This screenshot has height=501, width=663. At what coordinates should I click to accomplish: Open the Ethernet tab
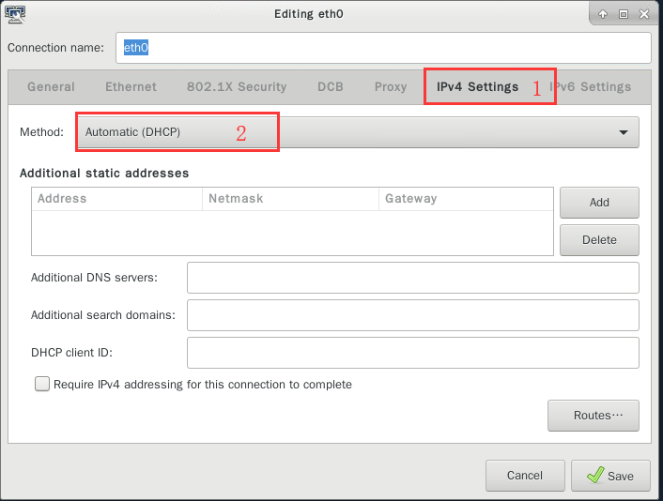131,87
